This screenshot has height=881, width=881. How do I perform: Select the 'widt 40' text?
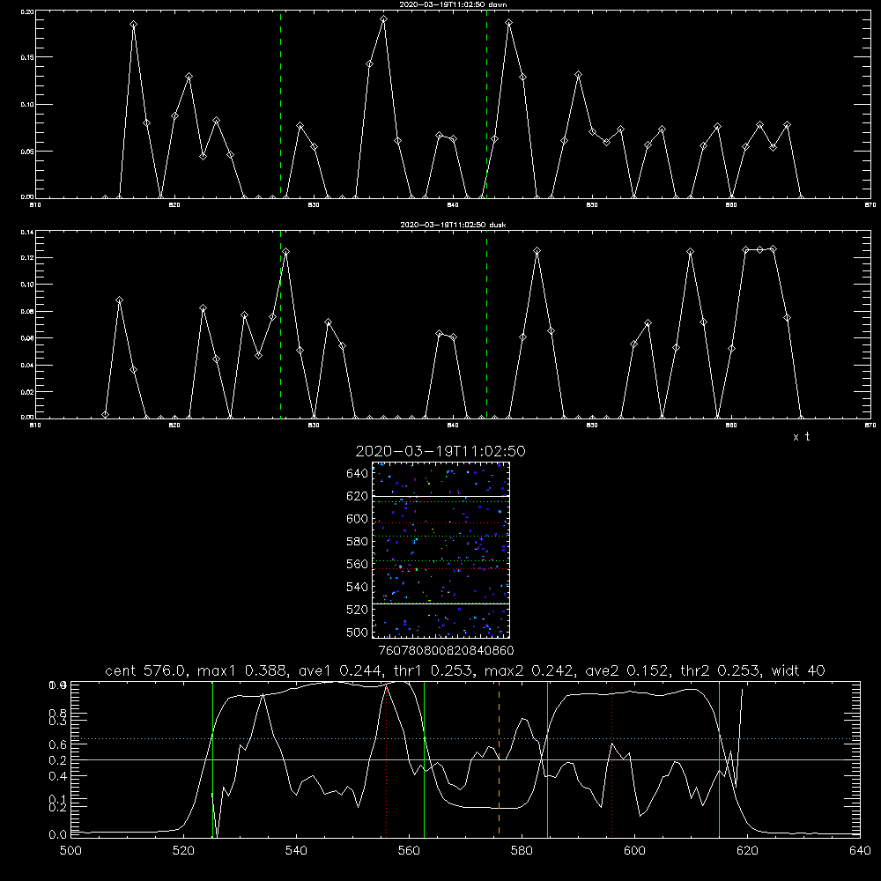click(x=798, y=670)
